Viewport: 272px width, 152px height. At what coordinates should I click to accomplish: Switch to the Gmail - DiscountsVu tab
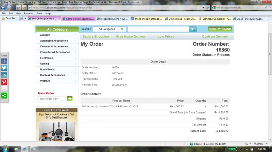249,19
